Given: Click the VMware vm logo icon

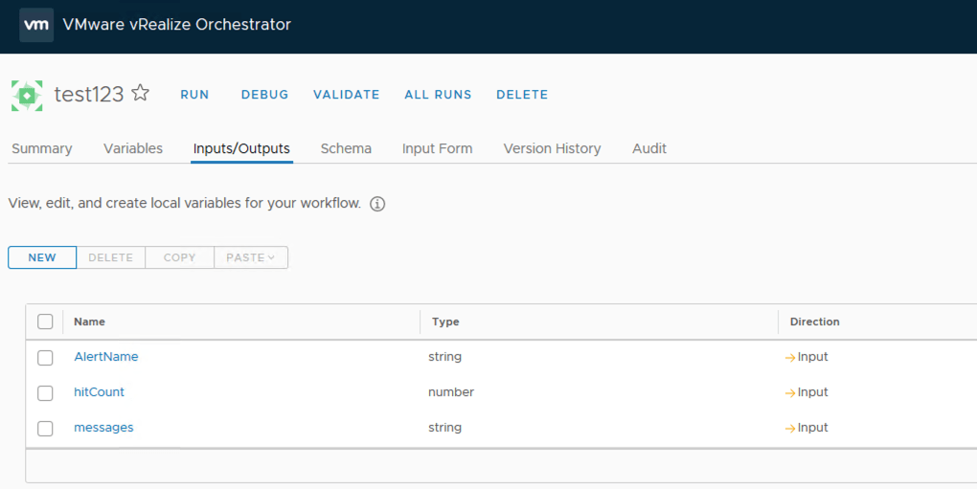Looking at the screenshot, I should 36,25.
